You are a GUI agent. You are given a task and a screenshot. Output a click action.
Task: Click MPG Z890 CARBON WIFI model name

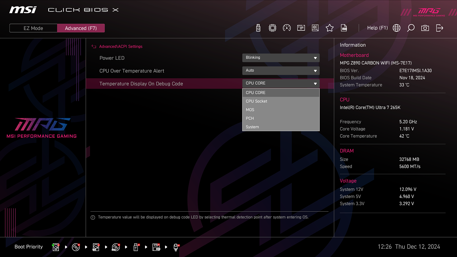(x=376, y=63)
